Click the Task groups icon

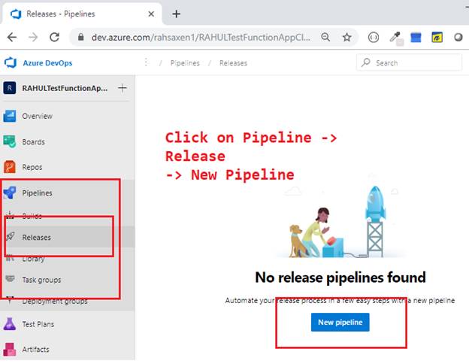pos(10,279)
